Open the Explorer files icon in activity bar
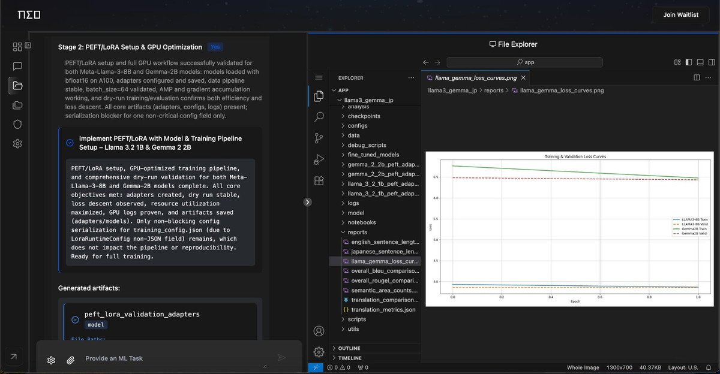 (x=319, y=96)
